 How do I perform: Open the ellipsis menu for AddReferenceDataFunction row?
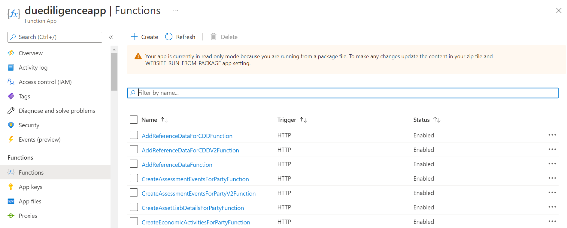tap(552, 164)
